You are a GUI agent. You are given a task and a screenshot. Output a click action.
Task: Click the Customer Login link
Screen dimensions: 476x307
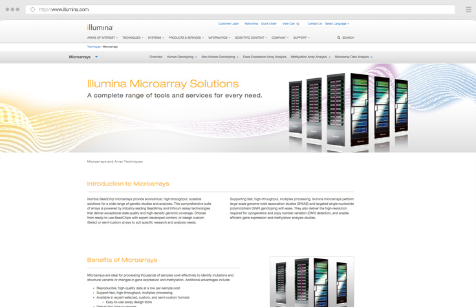click(x=228, y=24)
